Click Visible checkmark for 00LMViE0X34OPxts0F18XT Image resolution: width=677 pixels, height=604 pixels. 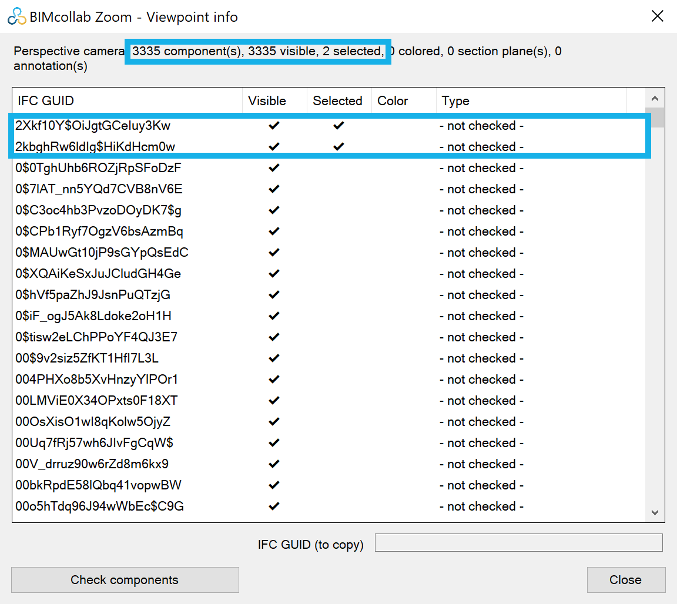(x=274, y=401)
